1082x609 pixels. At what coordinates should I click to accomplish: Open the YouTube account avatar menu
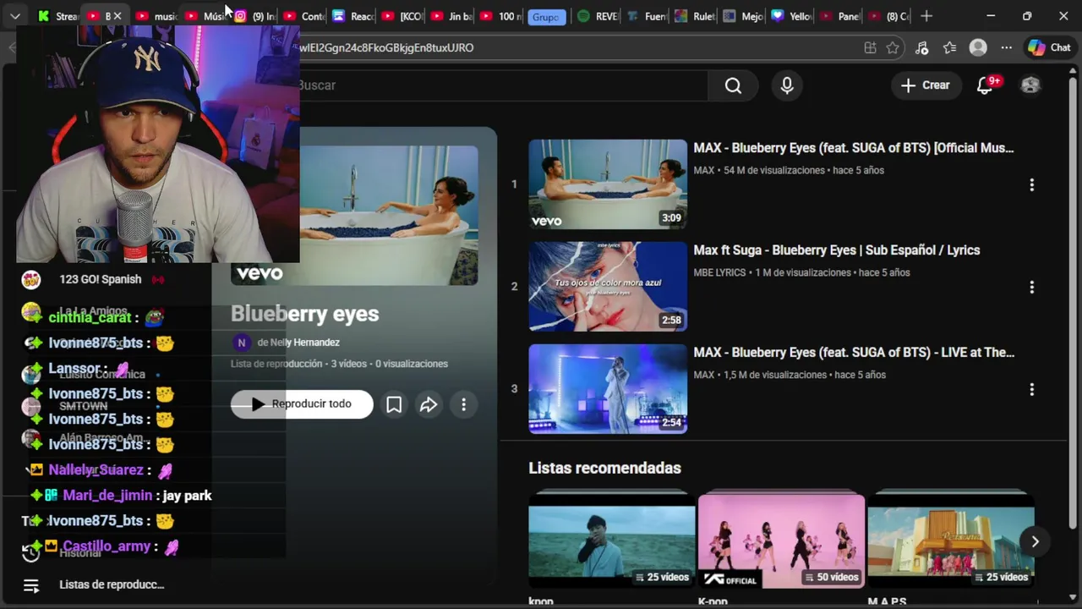click(x=1030, y=85)
